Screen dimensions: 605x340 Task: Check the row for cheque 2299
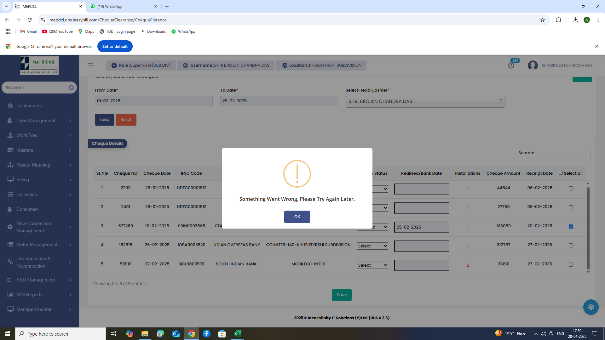coord(571,189)
